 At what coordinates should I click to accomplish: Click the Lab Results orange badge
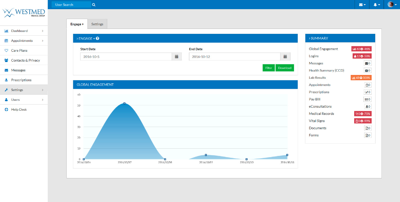tap(361, 78)
